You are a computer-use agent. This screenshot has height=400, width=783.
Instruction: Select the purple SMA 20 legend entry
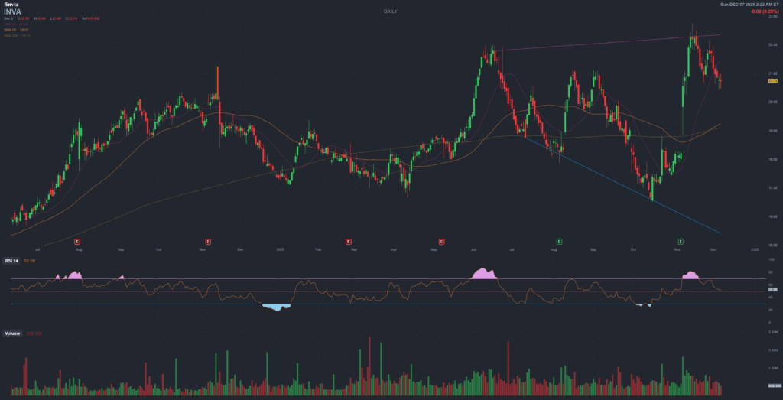(x=17, y=24)
